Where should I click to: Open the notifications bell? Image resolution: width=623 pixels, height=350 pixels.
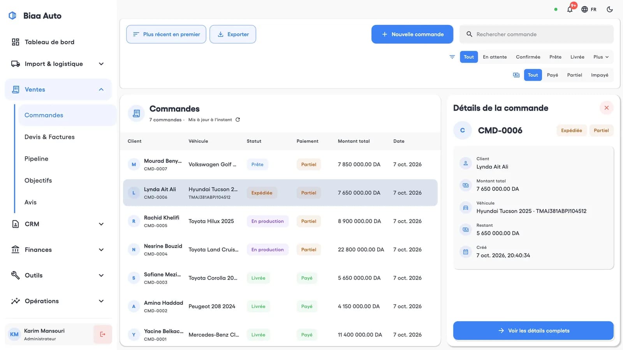(x=570, y=9)
